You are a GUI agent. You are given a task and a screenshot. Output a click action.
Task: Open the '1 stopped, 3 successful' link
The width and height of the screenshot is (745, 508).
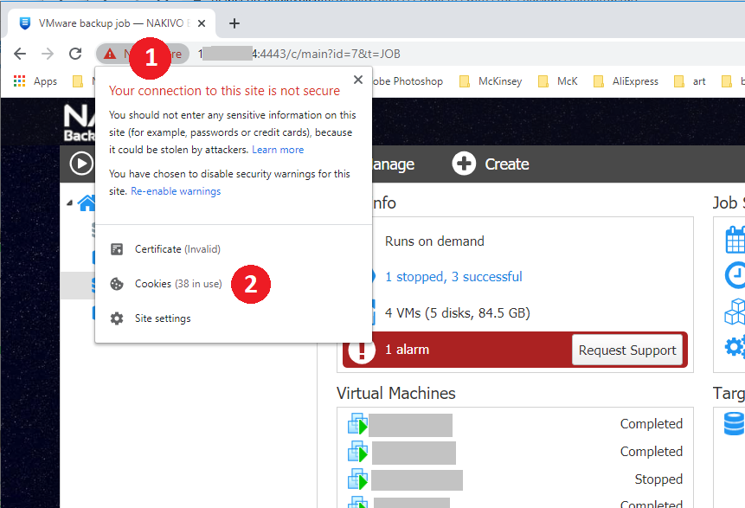[453, 277]
